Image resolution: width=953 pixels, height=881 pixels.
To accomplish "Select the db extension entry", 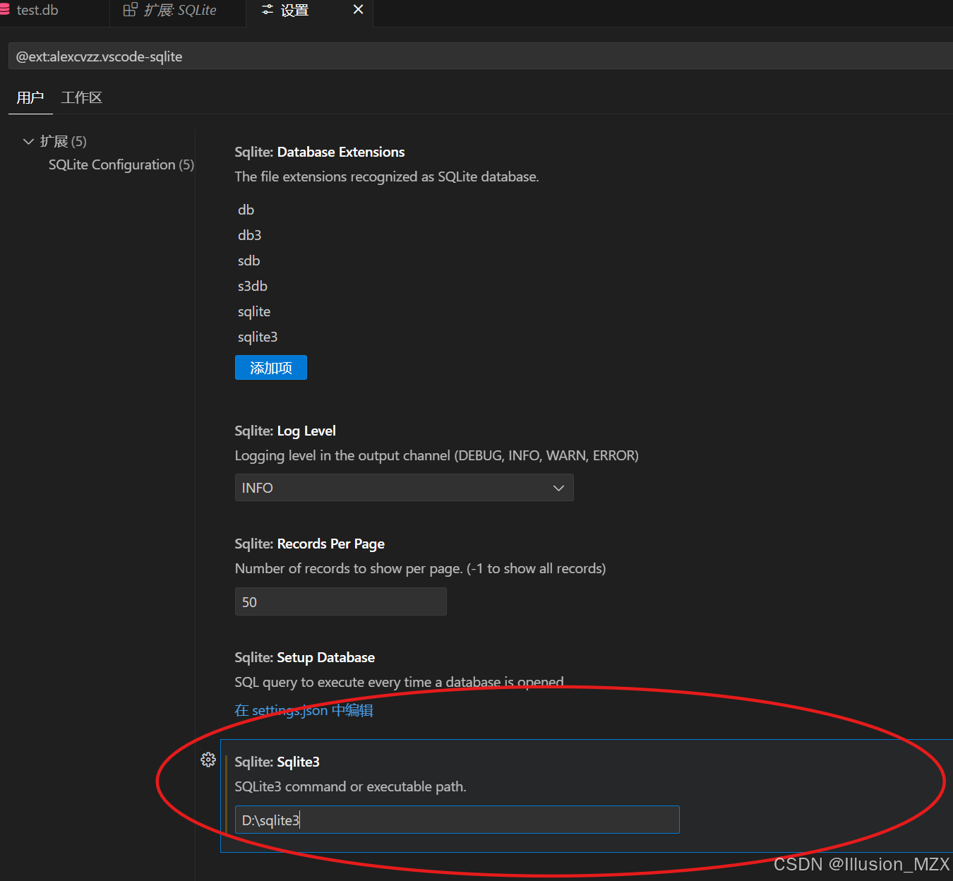I will (x=246, y=210).
